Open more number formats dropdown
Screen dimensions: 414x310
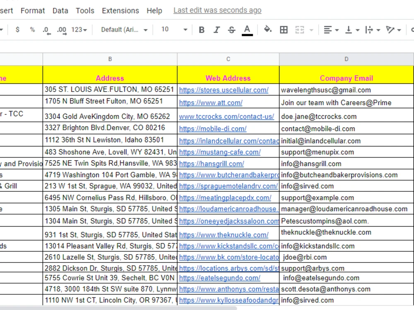coord(79,29)
